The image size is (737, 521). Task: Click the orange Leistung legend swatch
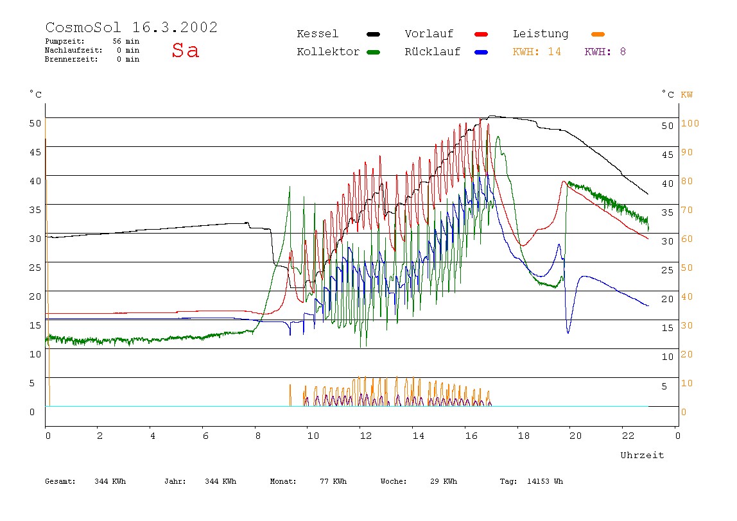tap(598, 34)
